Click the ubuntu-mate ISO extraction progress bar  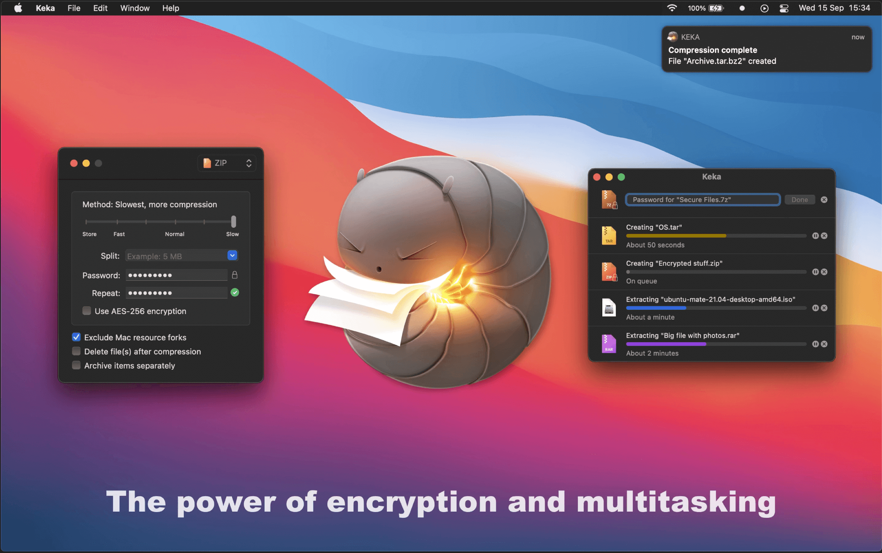(x=716, y=308)
